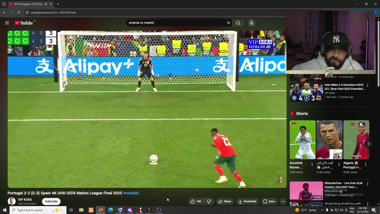This screenshot has width=380, height=214.
Task: Open Inter Milan 4-3 Barcelona video thumbnail
Action: [306, 92]
